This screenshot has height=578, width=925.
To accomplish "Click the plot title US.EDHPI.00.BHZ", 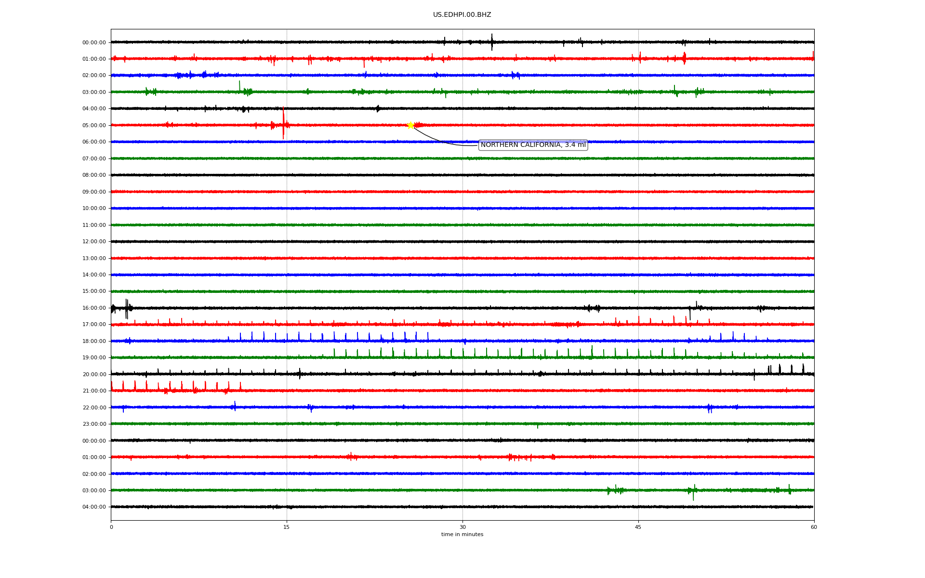I will [x=462, y=15].
